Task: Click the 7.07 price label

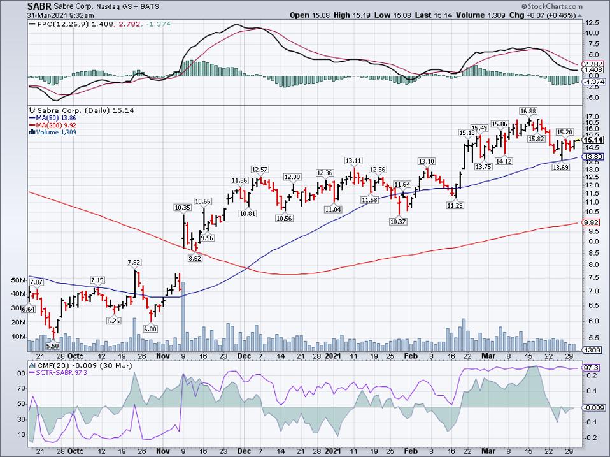Action: [36, 282]
